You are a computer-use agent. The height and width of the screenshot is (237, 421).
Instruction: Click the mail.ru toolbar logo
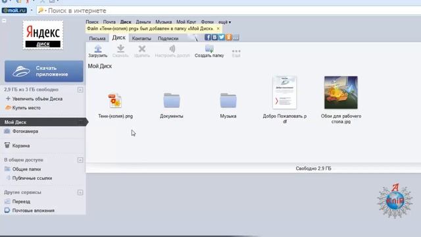[14, 11]
